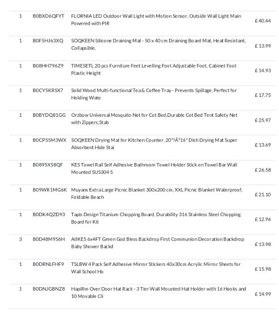The height and width of the screenshot is (323, 279).
Task: Select the FLORNIA LED Outdoor Wall Light description
Action: [156, 20]
